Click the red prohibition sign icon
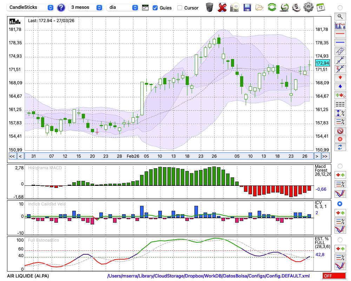The image size is (351, 281). 340,131
